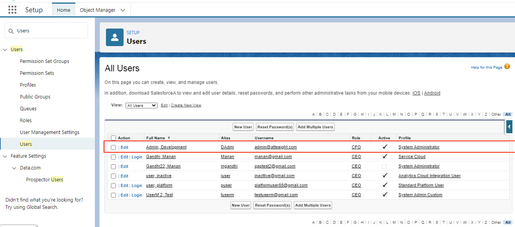The image size is (515, 227).
Task: Filter users by letter M at top
Action: pyautogui.click(x=394, y=115)
